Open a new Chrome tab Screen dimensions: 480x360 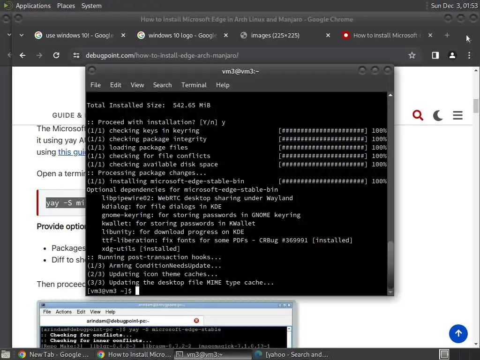pos(447,35)
